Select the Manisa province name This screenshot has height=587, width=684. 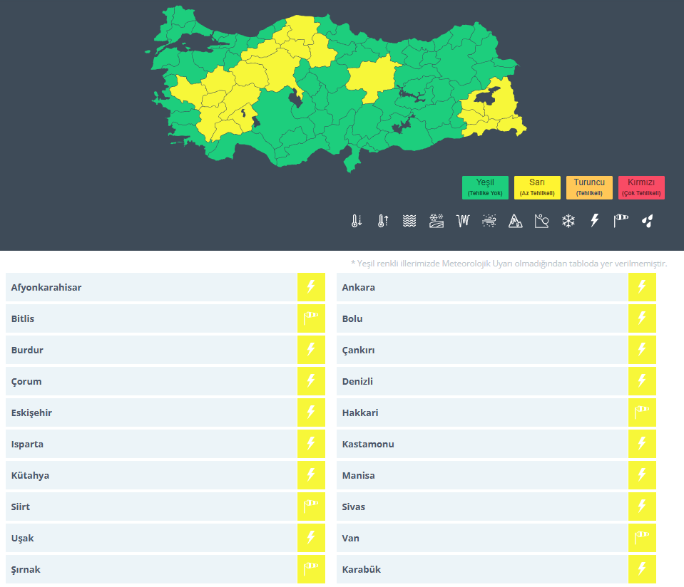(x=359, y=475)
